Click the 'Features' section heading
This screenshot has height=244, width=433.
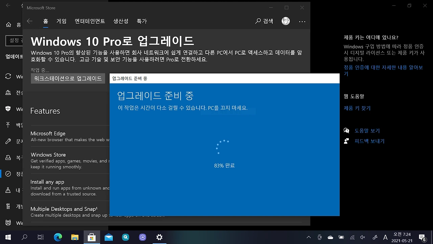45,111
